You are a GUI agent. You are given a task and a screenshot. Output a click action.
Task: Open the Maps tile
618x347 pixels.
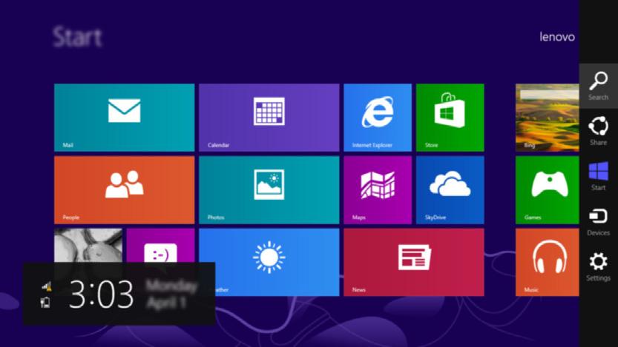pos(378,190)
